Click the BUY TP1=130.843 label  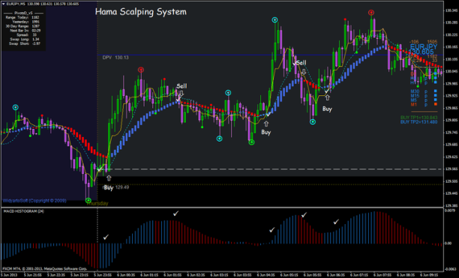[418, 118]
